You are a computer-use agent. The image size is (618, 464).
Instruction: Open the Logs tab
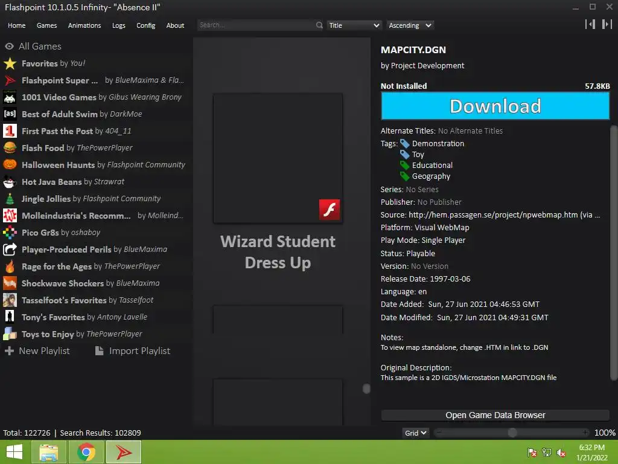coord(119,25)
